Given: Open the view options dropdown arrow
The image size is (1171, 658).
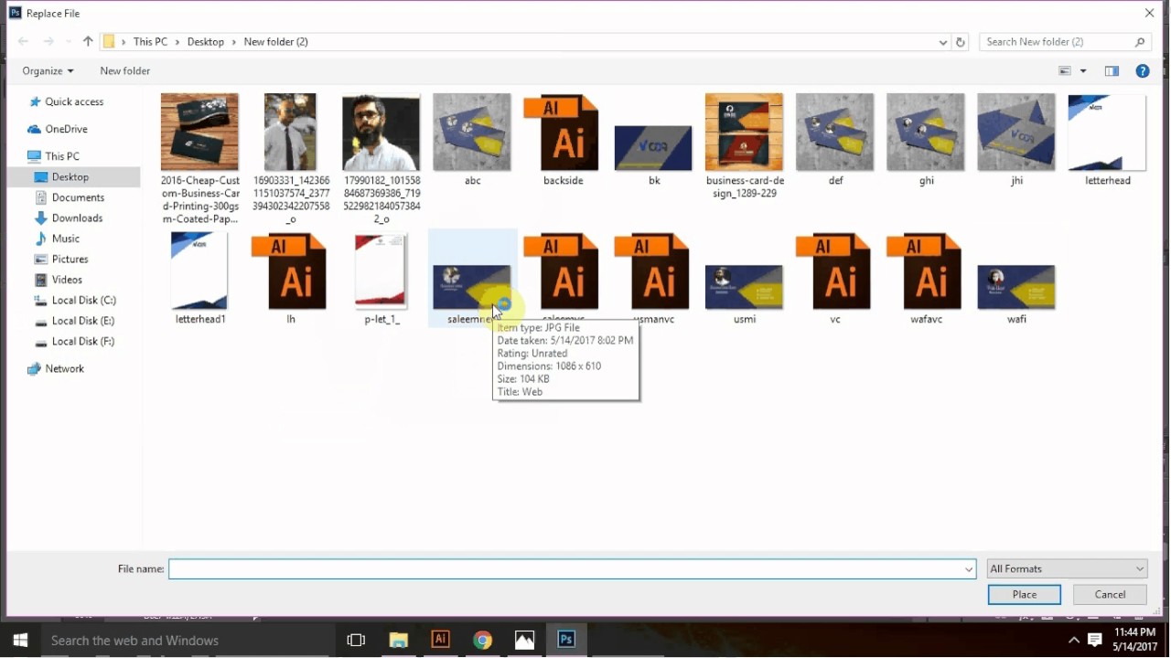Looking at the screenshot, I should click(1083, 71).
